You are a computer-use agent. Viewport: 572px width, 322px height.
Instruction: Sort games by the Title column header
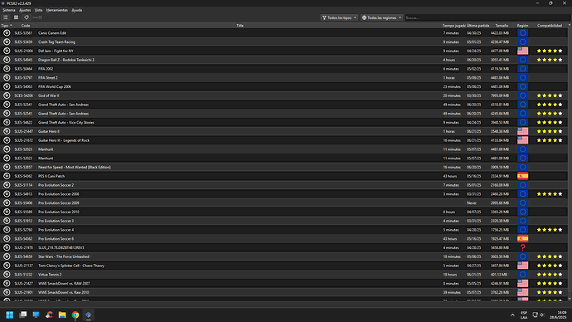click(x=240, y=26)
